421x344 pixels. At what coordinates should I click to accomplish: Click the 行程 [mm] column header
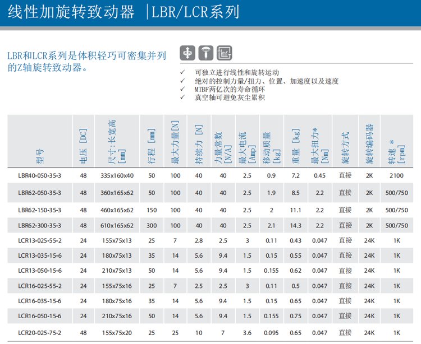[x=151, y=142]
